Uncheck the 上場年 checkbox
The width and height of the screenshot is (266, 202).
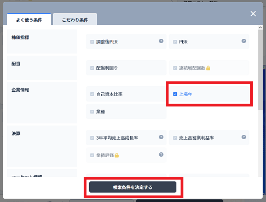click(175, 94)
